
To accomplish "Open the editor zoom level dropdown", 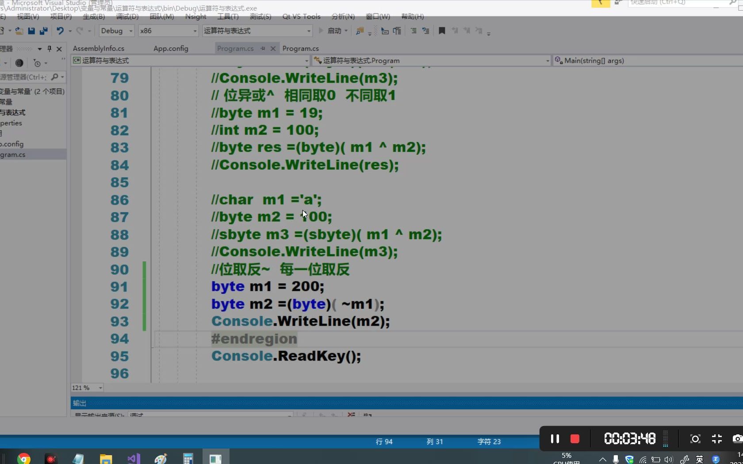I will coord(87,388).
